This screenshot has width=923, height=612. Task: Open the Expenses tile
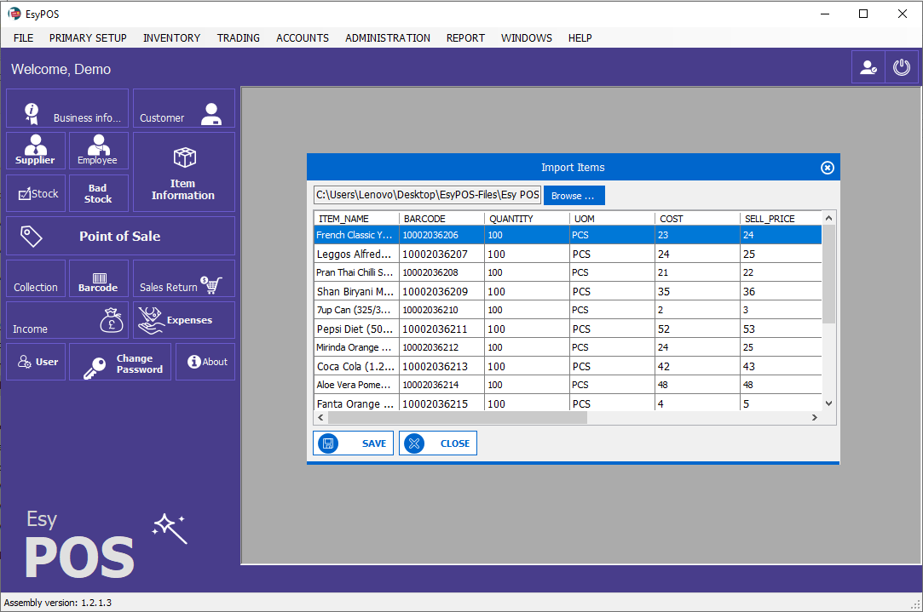tap(183, 320)
